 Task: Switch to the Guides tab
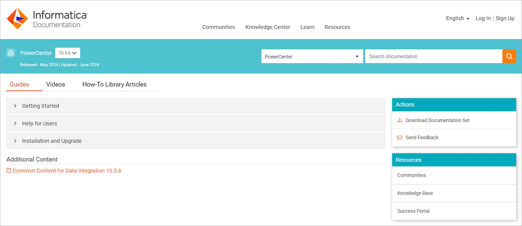point(19,84)
